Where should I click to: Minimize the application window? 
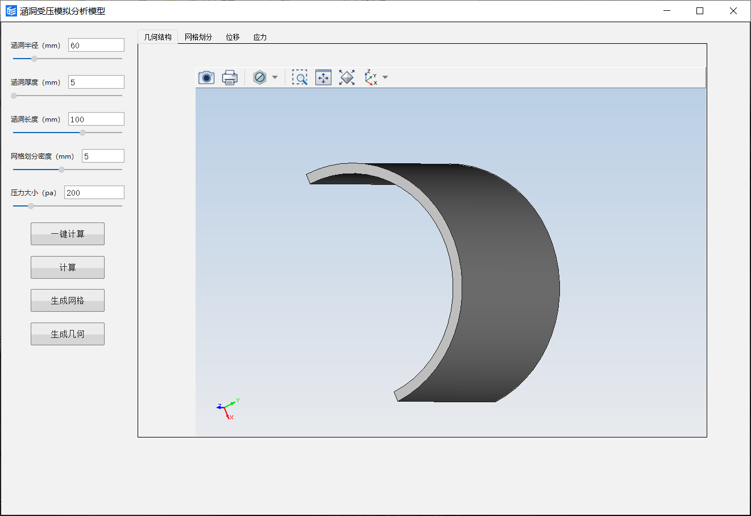pos(667,11)
